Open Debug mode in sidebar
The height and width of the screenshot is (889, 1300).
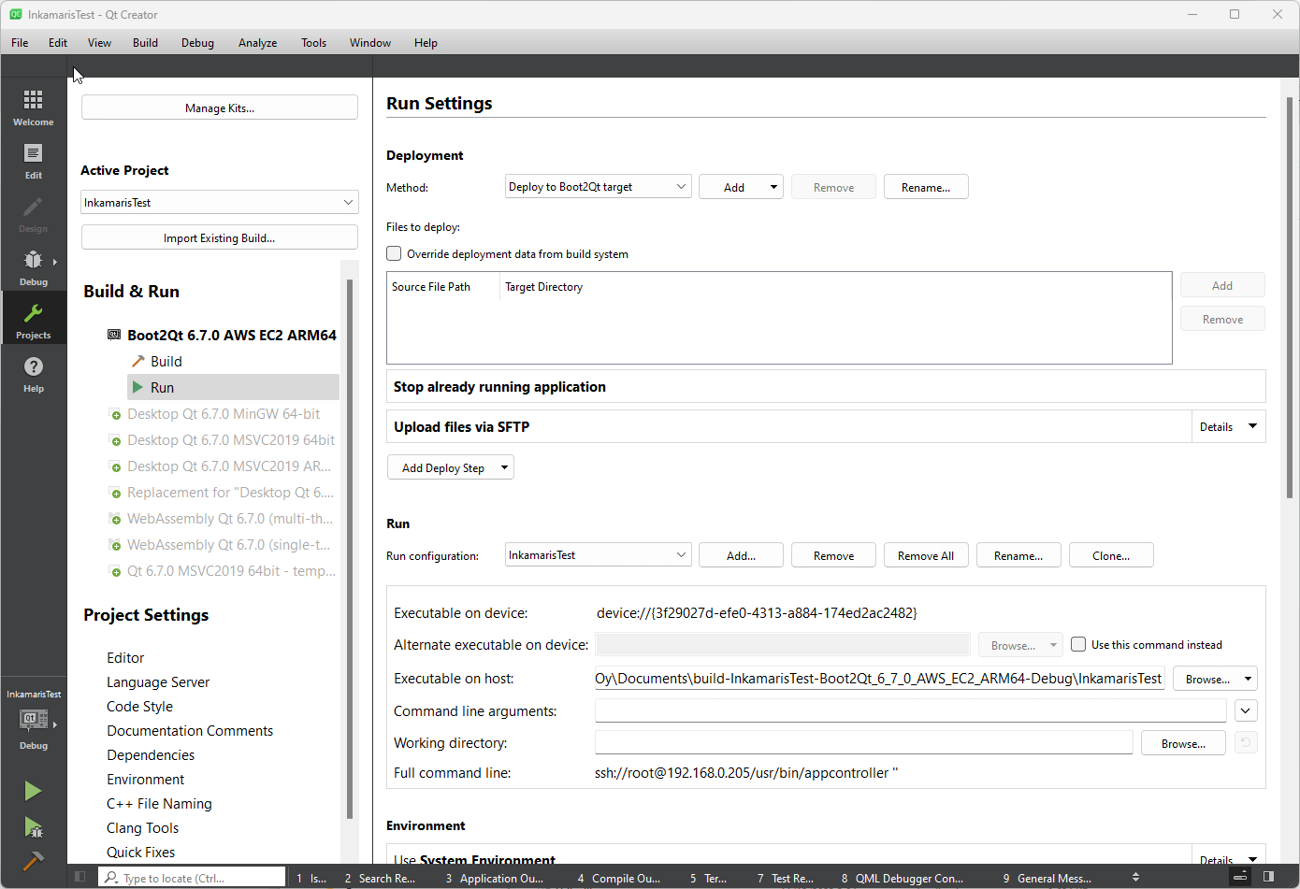tap(33, 266)
